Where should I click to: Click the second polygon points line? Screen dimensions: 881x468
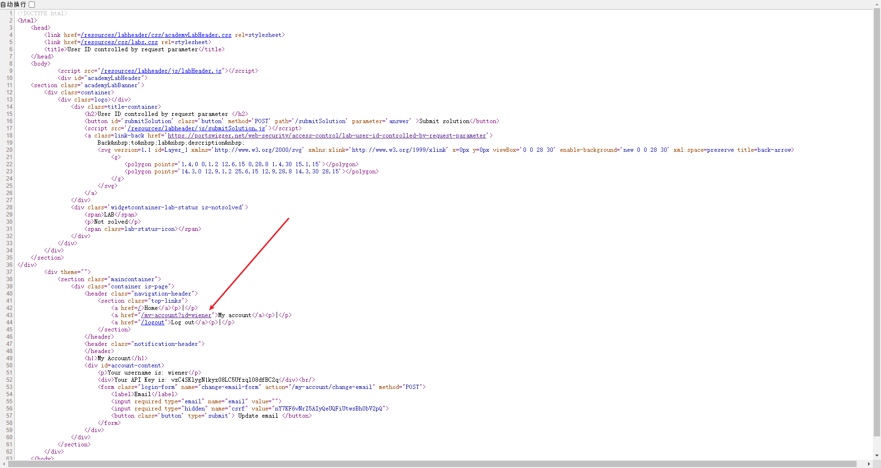pos(252,171)
